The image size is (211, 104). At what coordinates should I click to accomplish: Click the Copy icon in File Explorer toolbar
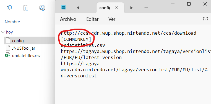click(9, 8)
